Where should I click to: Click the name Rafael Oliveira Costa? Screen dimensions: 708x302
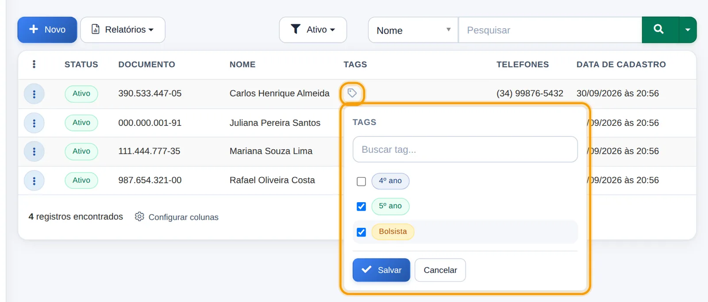(x=272, y=180)
